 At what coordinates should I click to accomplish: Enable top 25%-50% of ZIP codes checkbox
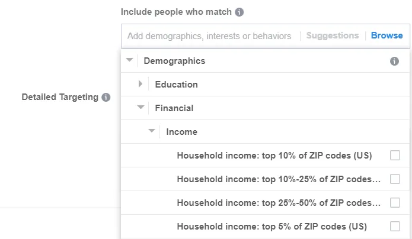tap(395, 203)
